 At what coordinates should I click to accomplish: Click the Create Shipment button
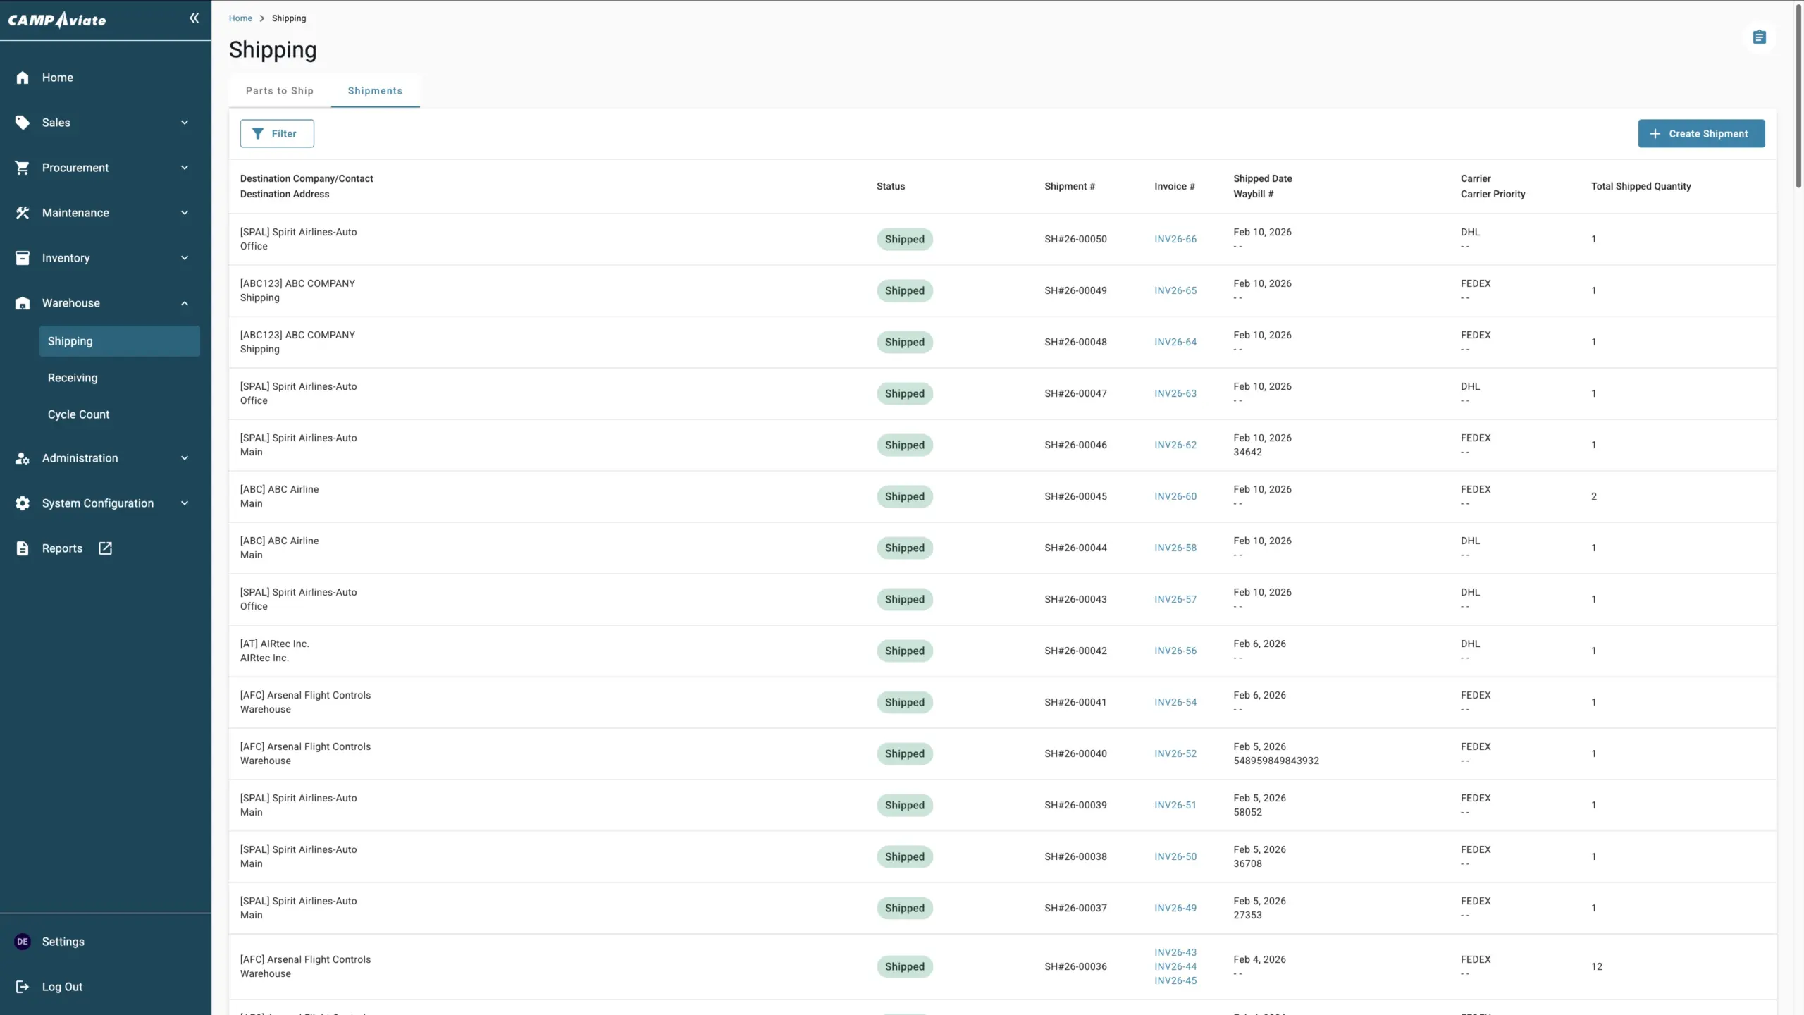click(x=1700, y=134)
